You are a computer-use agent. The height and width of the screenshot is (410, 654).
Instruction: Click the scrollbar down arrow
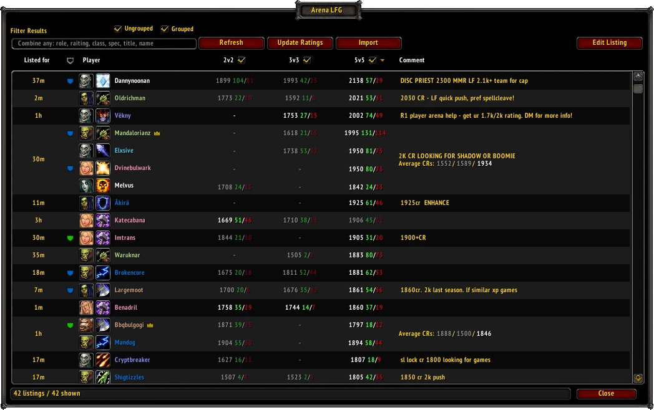(638, 378)
